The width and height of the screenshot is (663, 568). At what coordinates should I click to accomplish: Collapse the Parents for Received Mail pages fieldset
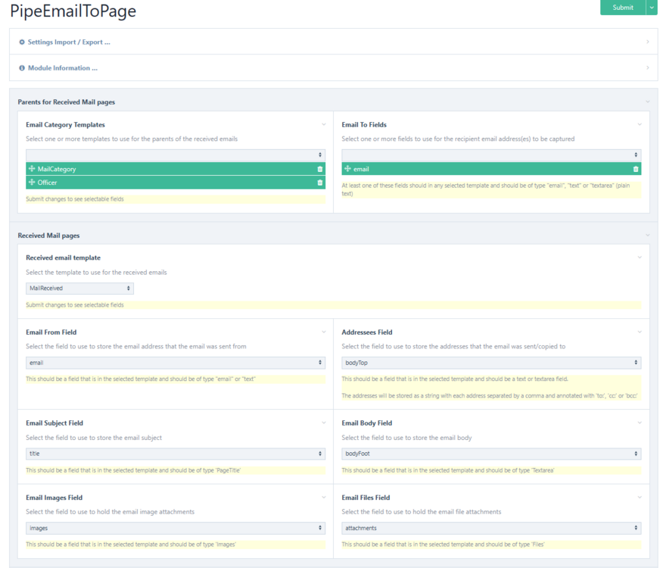point(647,101)
